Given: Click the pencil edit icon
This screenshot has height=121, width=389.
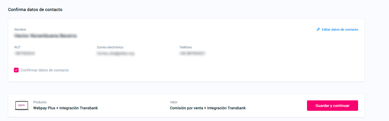Looking at the screenshot, I should [318, 30].
